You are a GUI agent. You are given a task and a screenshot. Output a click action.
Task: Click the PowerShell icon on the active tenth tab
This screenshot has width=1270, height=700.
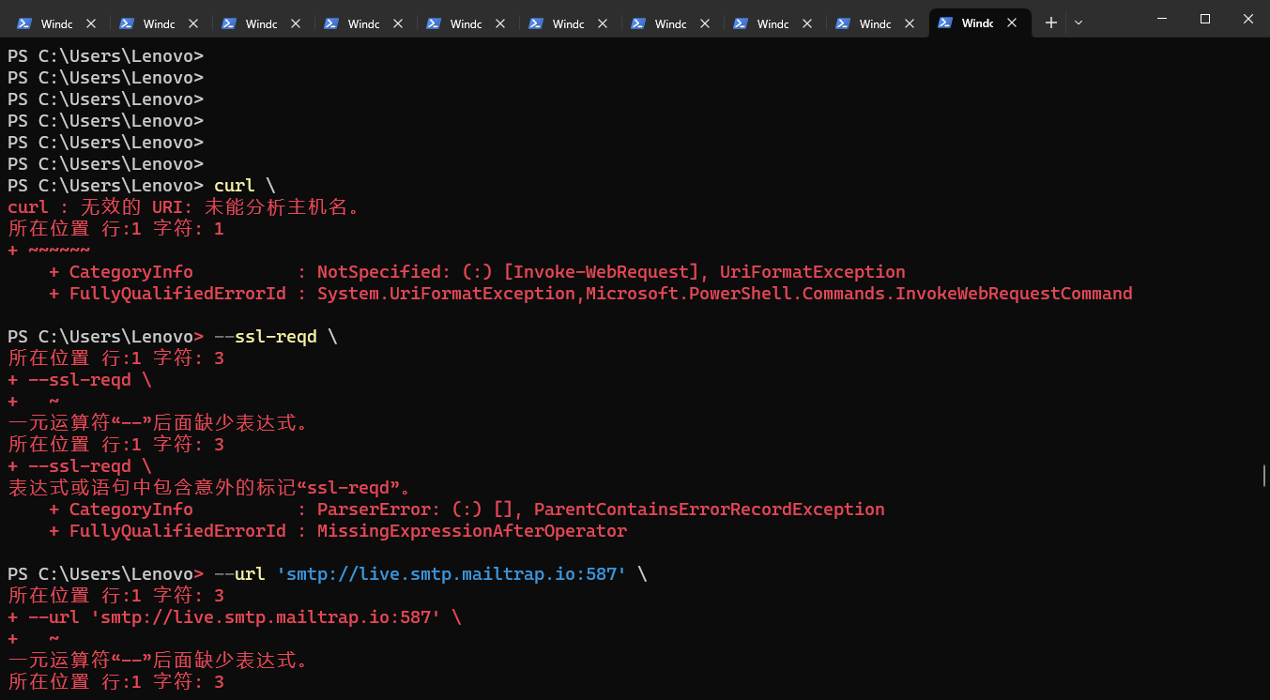945,23
